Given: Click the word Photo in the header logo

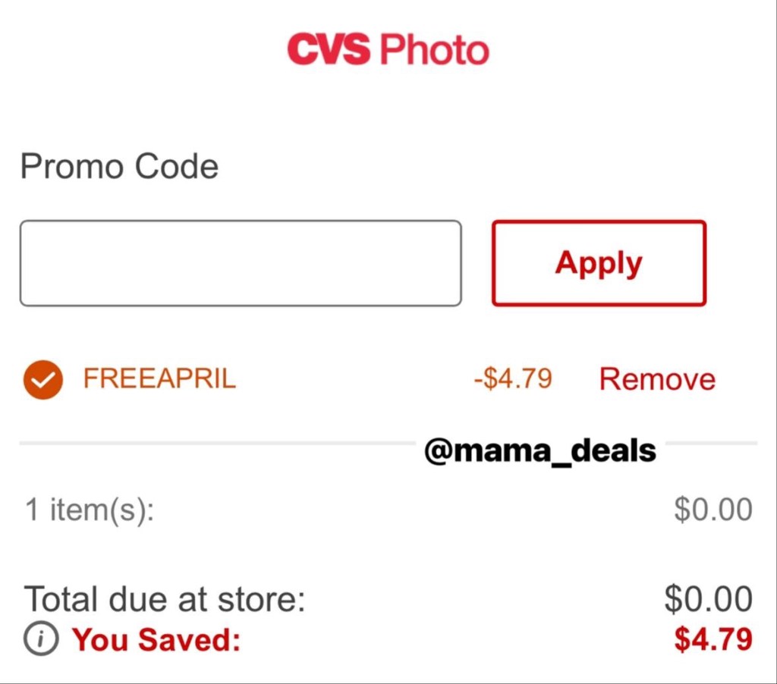Looking at the screenshot, I should pyautogui.click(x=434, y=50).
